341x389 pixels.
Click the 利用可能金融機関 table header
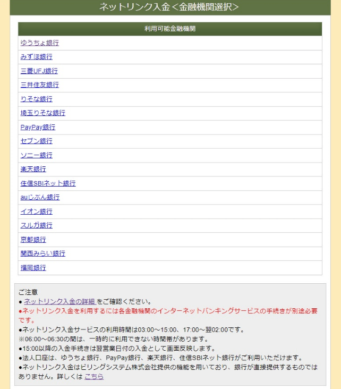tap(170, 29)
